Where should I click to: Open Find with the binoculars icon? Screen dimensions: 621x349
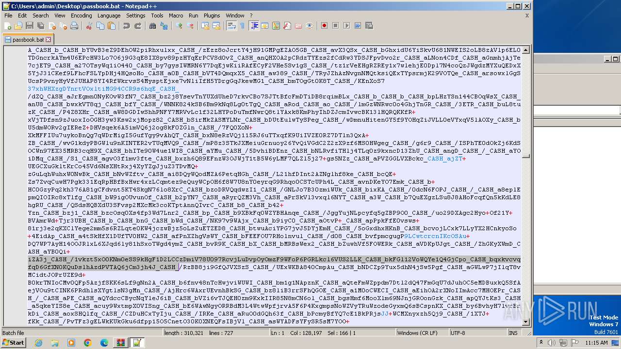(x=152, y=26)
